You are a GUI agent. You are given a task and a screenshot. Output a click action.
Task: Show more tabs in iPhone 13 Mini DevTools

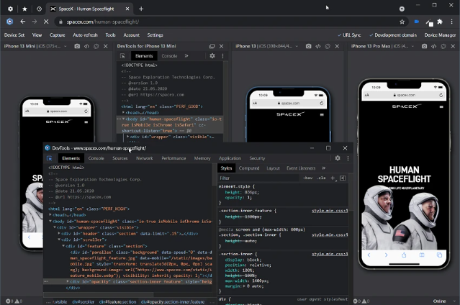pos(186,55)
